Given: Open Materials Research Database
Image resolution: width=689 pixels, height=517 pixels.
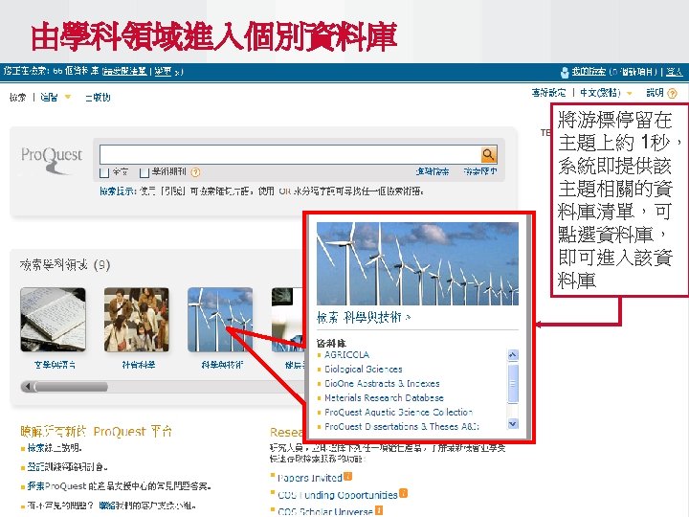Looking at the screenshot, I should [384, 398].
